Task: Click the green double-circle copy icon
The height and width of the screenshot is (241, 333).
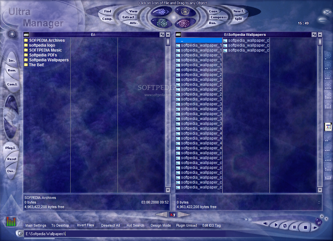Action: 161,23
